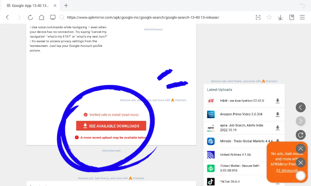311x186 pixels.
Task: Click the United Airlines globe icon
Action: pyautogui.click(x=211, y=155)
